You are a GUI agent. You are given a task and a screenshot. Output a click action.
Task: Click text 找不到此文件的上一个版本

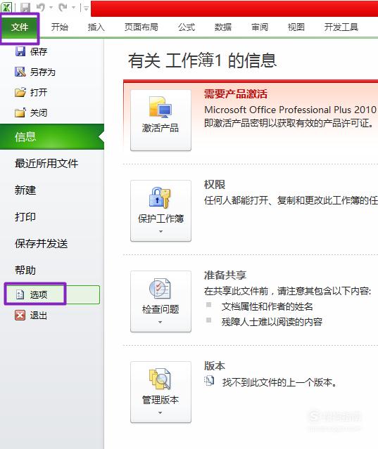coord(279,382)
